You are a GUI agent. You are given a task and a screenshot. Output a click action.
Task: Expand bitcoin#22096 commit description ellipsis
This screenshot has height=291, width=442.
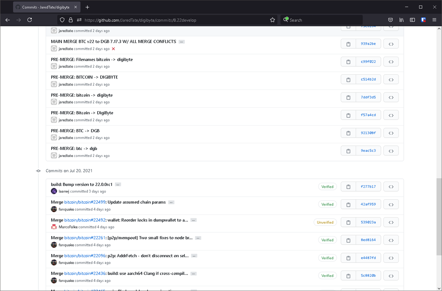click(194, 256)
